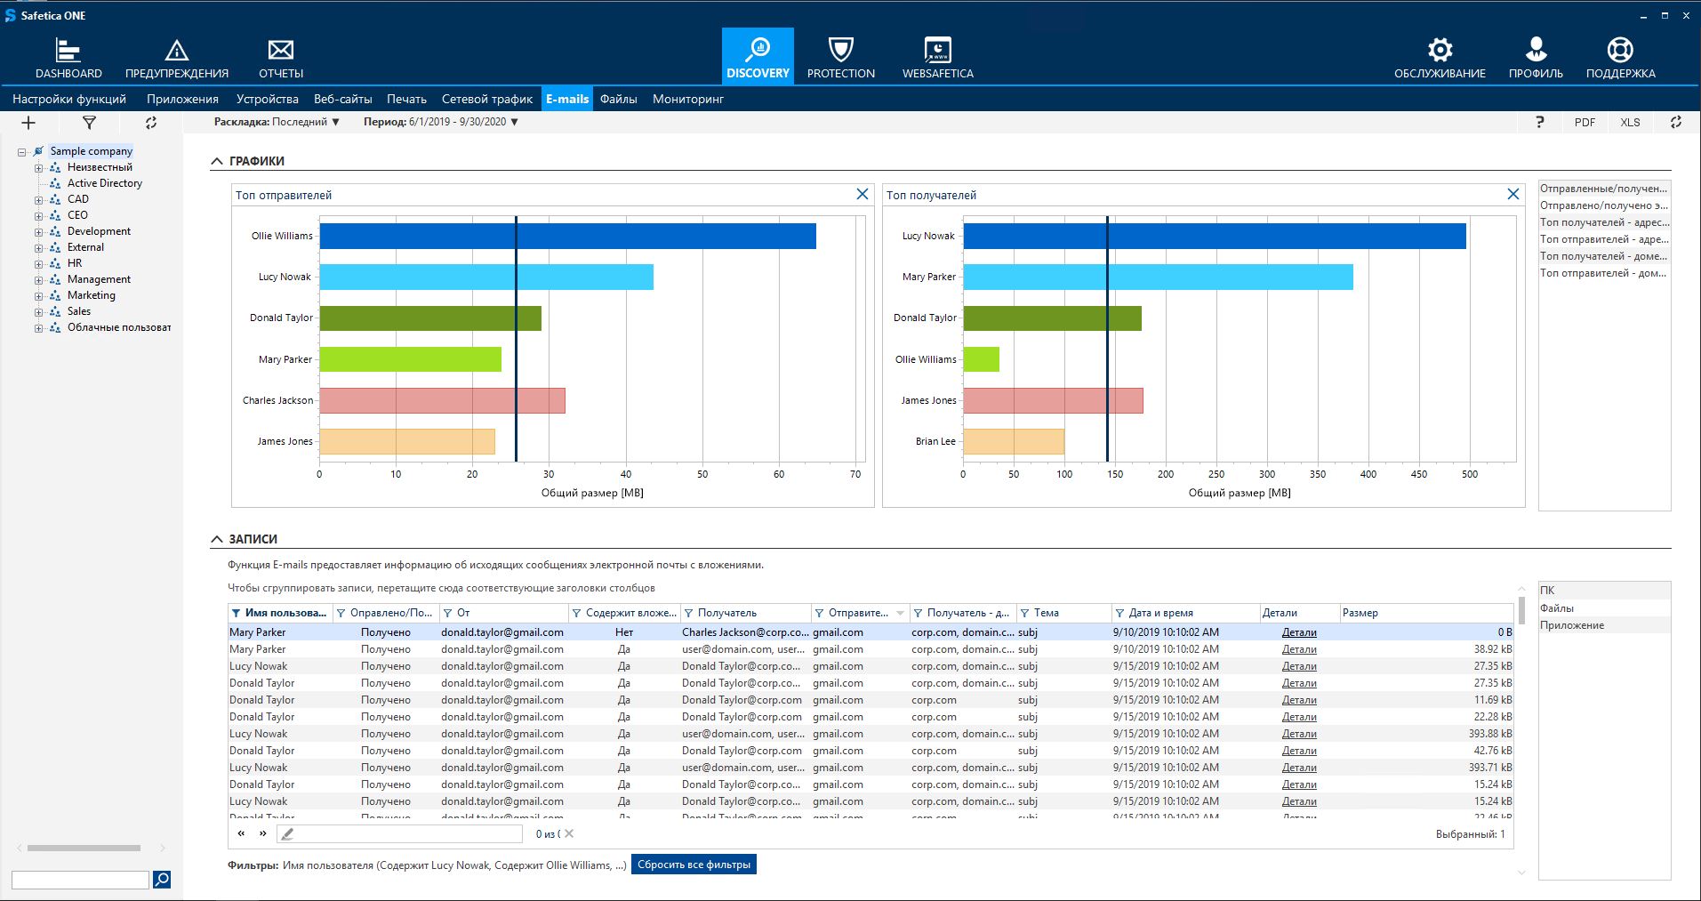1701x901 pixels.
Task: Open the Предупреждения alerts section
Action: (177, 59)
